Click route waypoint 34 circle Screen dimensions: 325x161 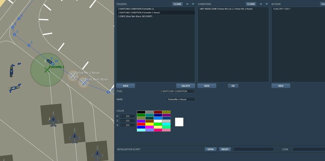(x=53, y=64)
